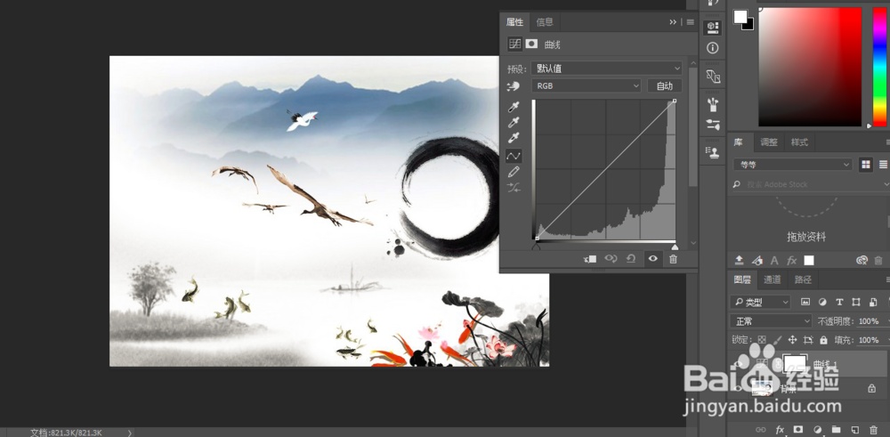Switch to the 路径 tab
The width and height of the screenshot is (890, 437).
tap(803, 279)
